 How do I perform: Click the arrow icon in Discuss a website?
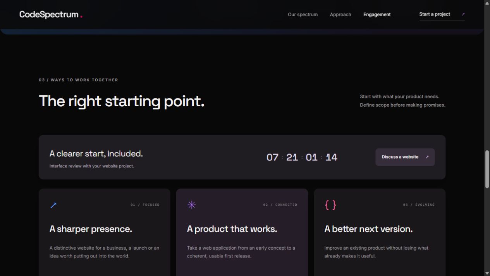pos(427,157)
